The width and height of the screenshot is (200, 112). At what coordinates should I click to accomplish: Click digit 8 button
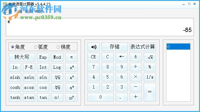108,67
